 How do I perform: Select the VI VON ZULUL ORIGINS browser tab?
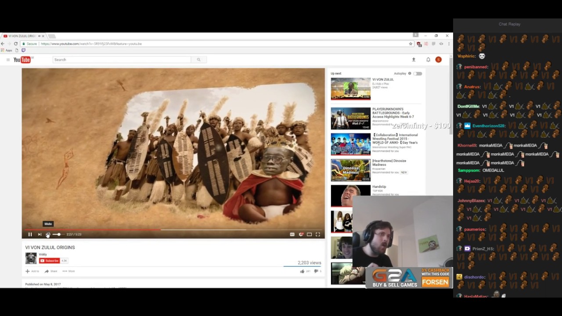click(23, 36)
